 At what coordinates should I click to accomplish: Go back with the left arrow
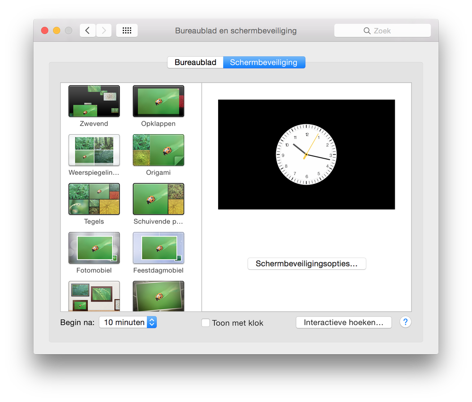88,30
